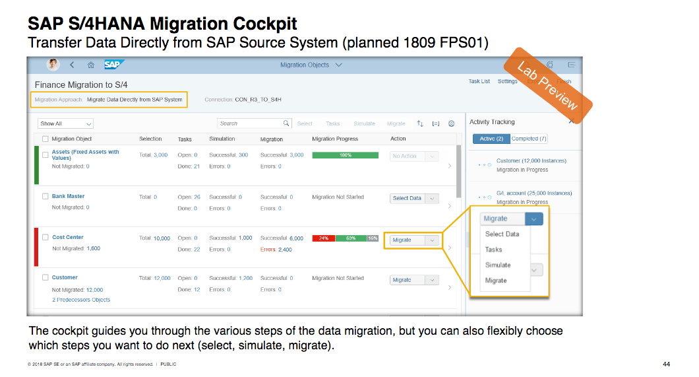Click the Select toolbar button

pos(305,123)
